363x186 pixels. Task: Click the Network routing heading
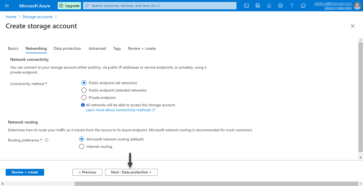point(23,122)
